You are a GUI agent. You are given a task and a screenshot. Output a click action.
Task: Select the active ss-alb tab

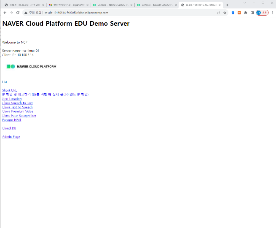pos(201,5)
